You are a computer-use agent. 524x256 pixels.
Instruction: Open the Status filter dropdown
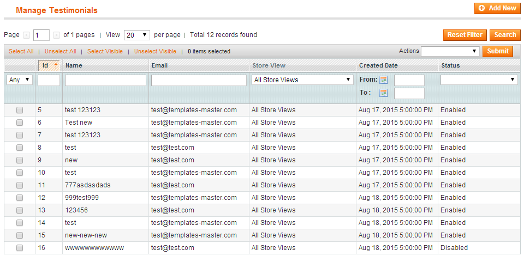coord(479,80)
